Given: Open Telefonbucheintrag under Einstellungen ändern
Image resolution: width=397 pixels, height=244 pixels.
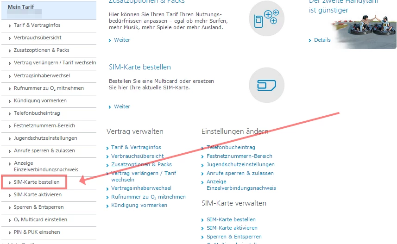Looking at the screenshot, I should coord(231,147).
